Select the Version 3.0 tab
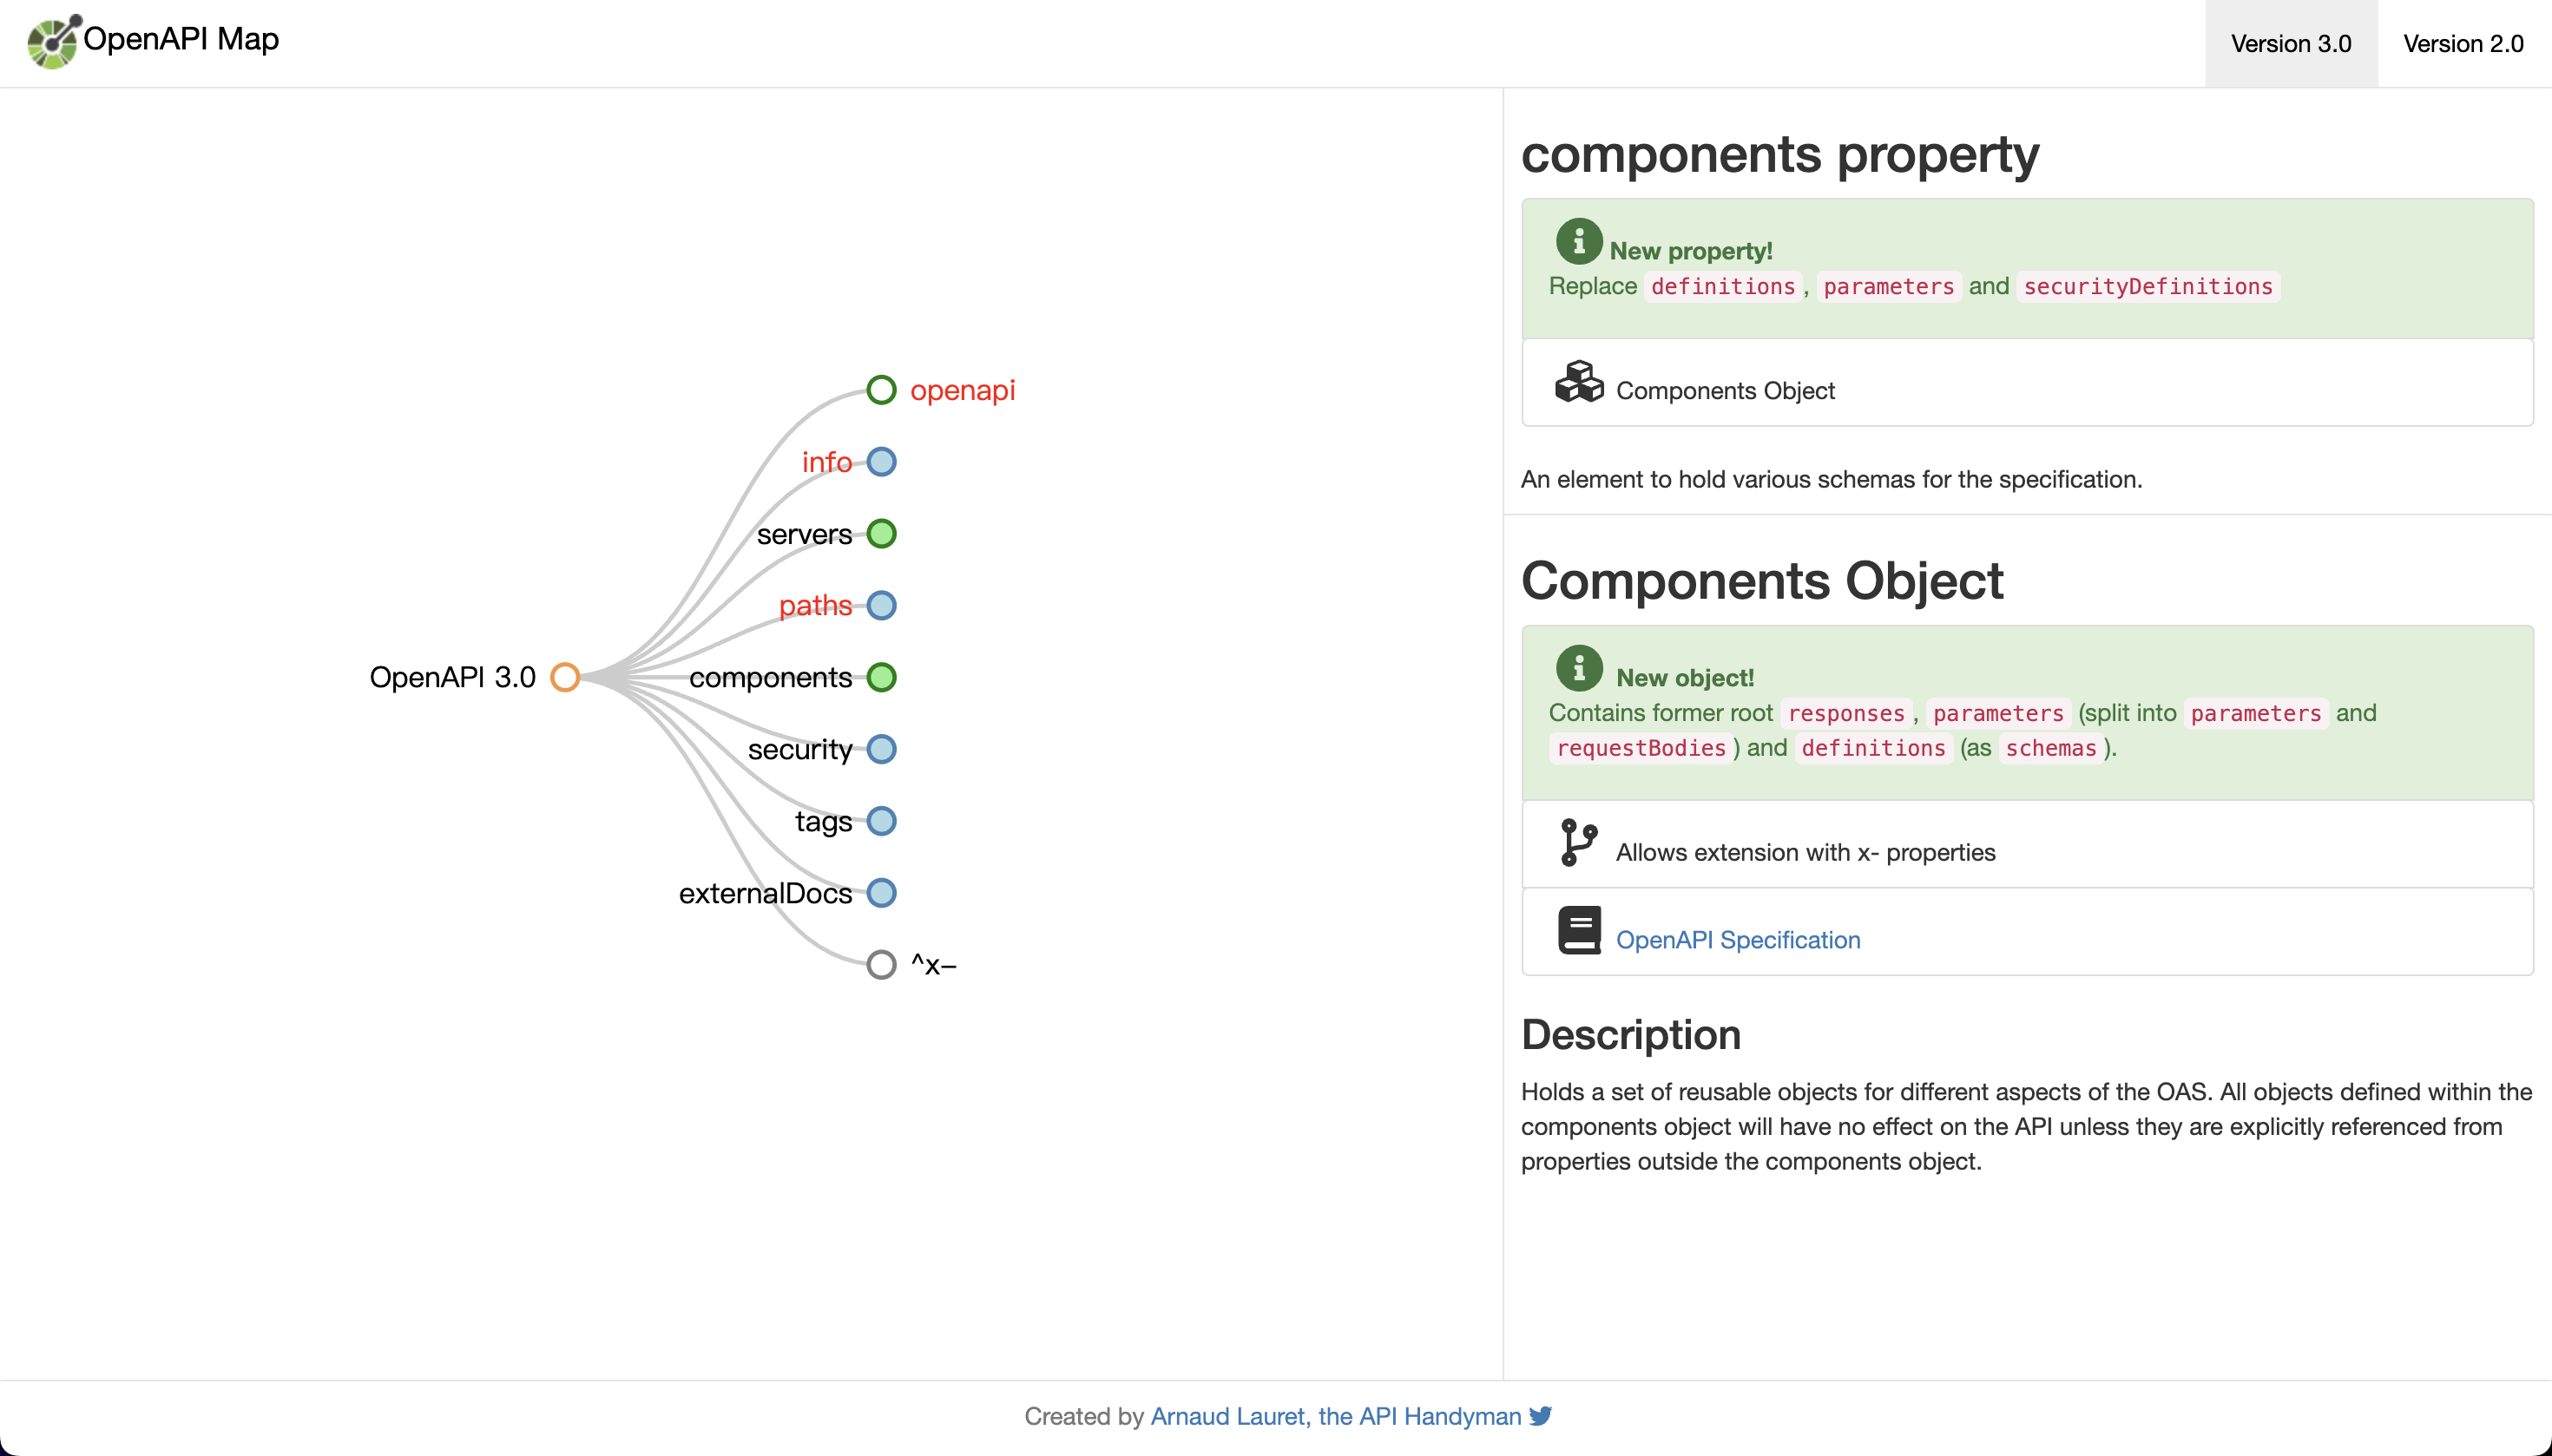This screenshot has height=1456, width=2552. point(2290,43)
